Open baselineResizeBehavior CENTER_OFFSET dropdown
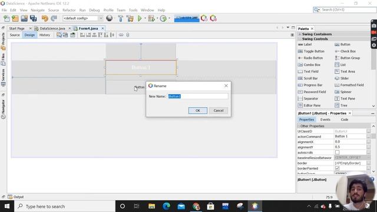This screenshot has height=212, width=377. click(352, 158)
